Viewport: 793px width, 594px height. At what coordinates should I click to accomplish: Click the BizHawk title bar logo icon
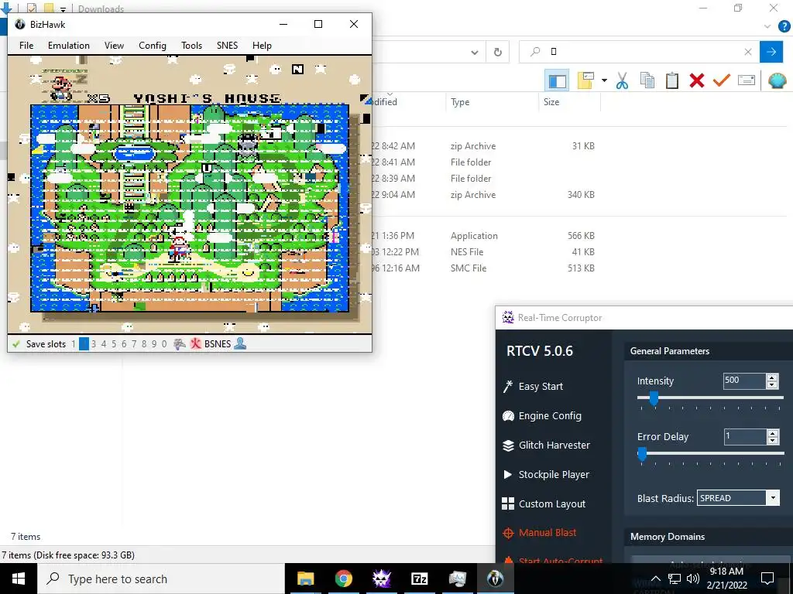click(20, 24)
